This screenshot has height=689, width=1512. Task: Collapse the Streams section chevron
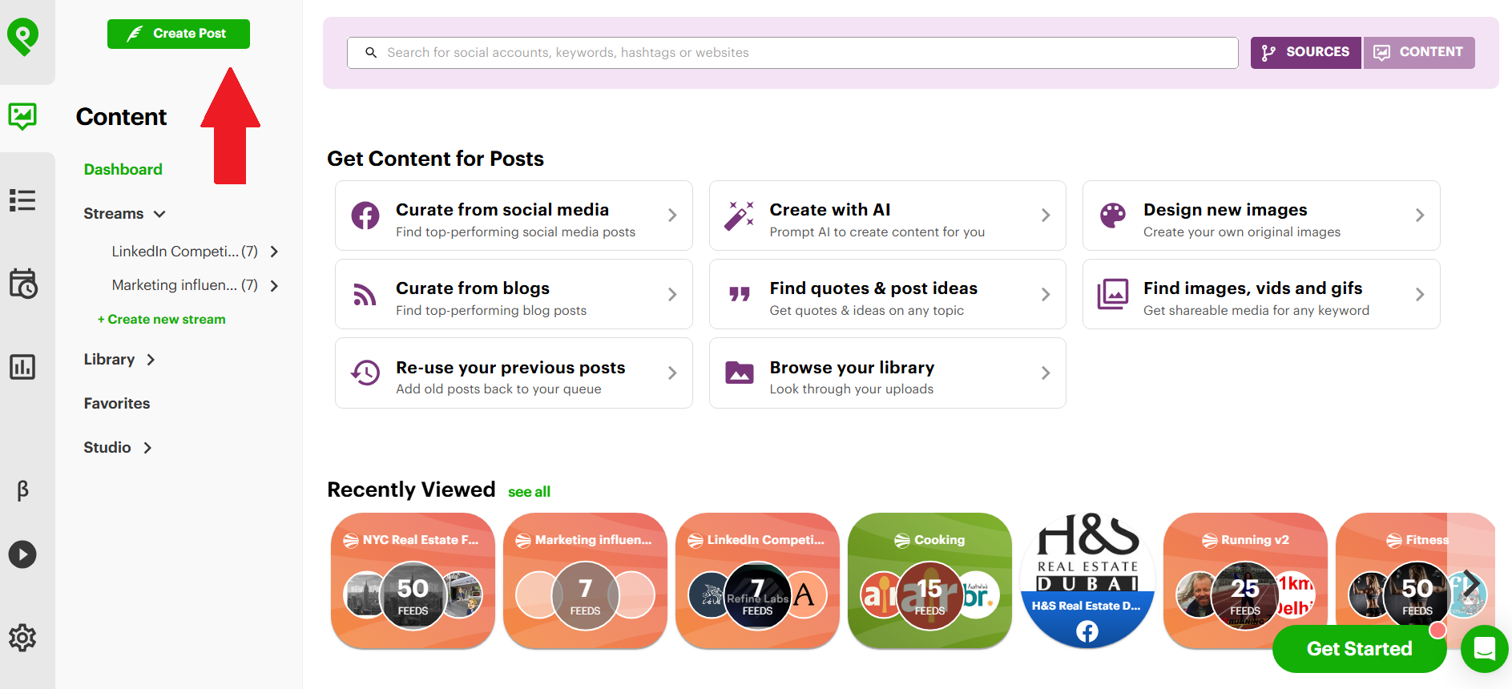(159, 214)
